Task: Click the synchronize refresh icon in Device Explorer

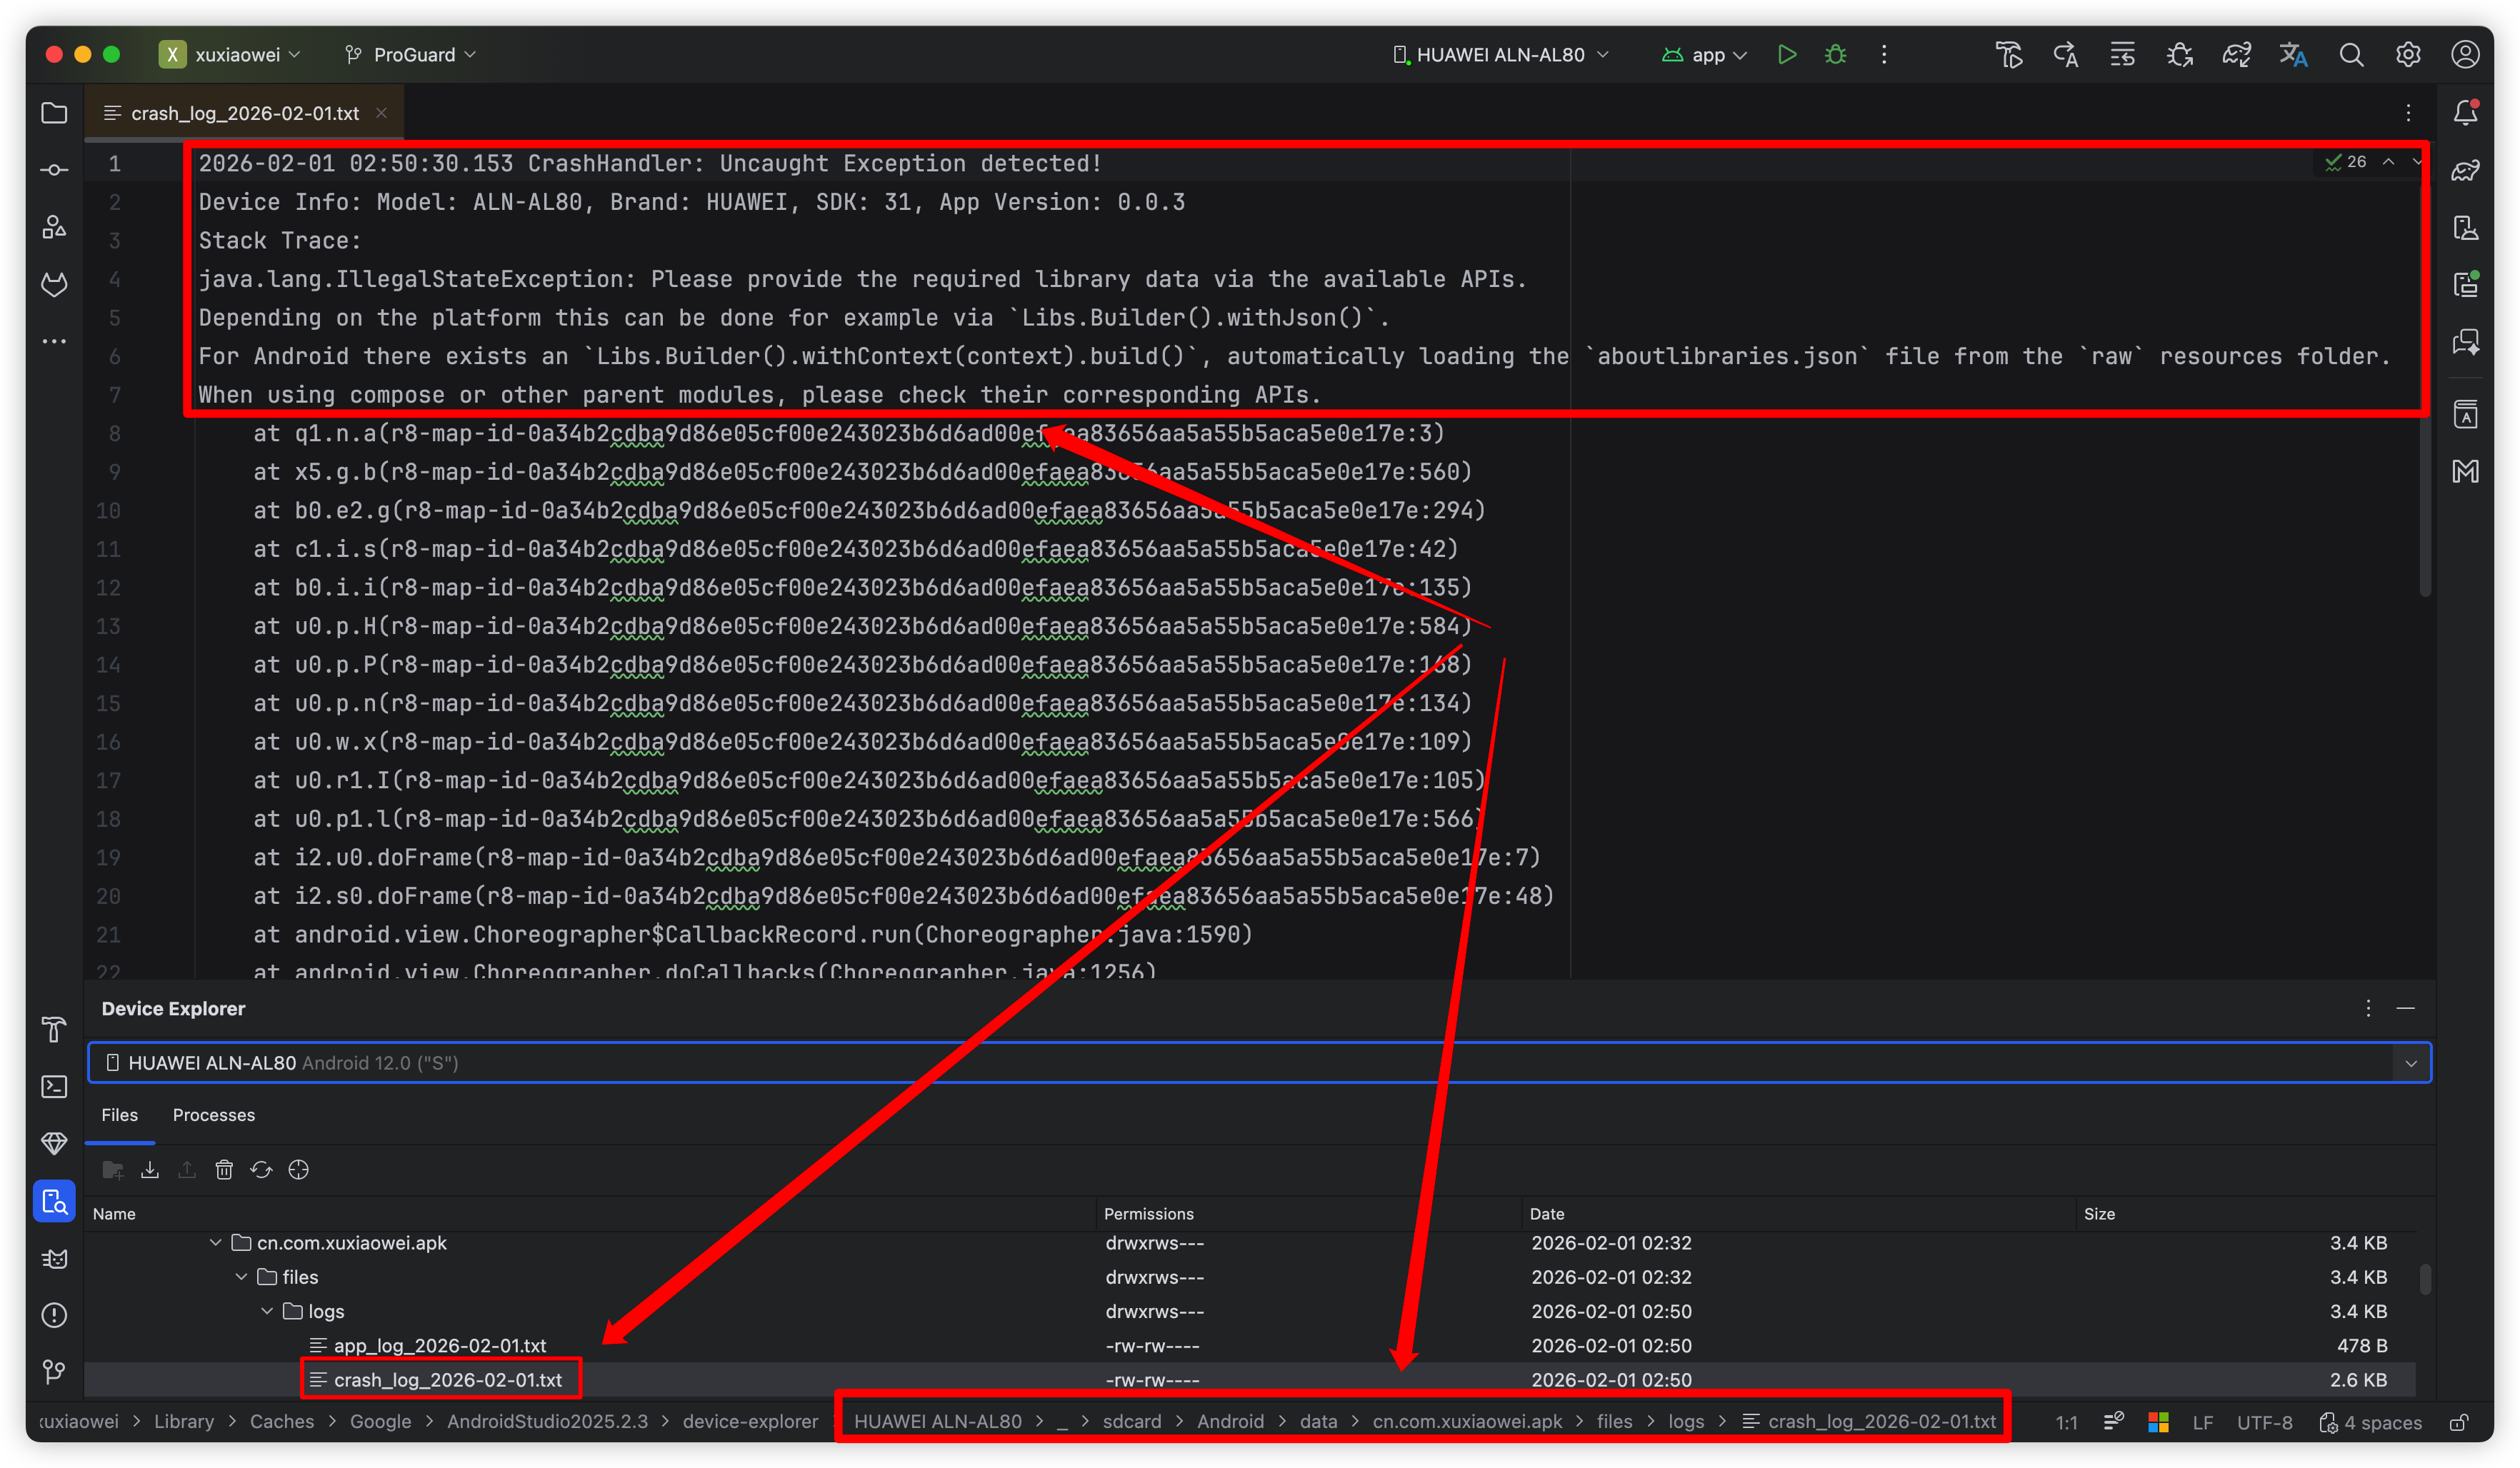Action: click(x=261, y=1170)
